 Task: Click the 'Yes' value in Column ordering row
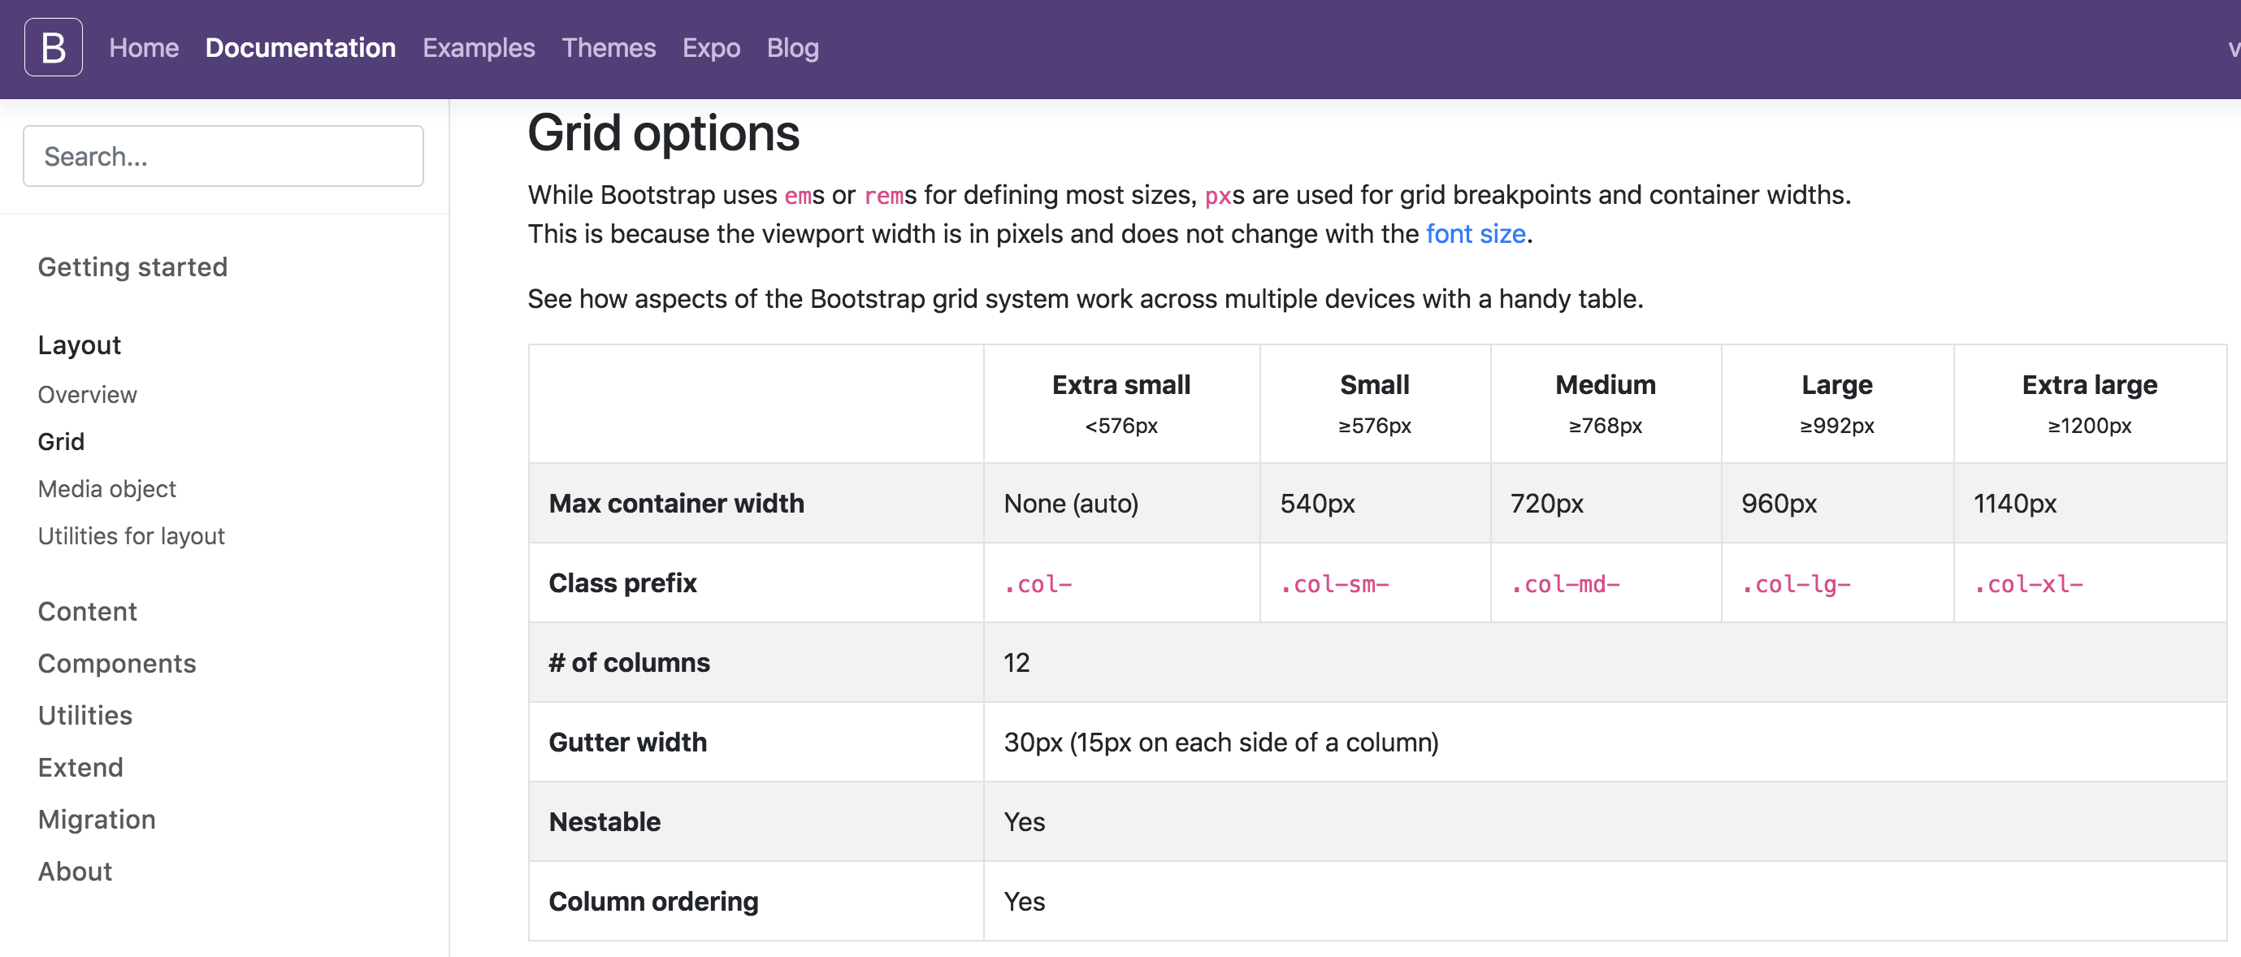pyautogui.click(x=1024, y=901)
